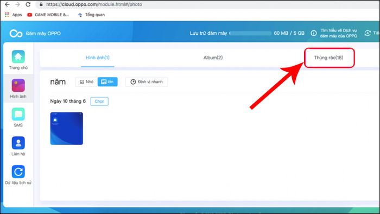Switch to the Album(2) tab
Viewport: 380px width, 214px height.
[x=213, y=58]
